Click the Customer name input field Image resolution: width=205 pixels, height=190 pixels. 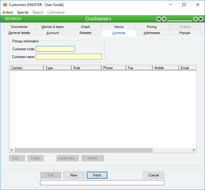[x=69, y=57]
